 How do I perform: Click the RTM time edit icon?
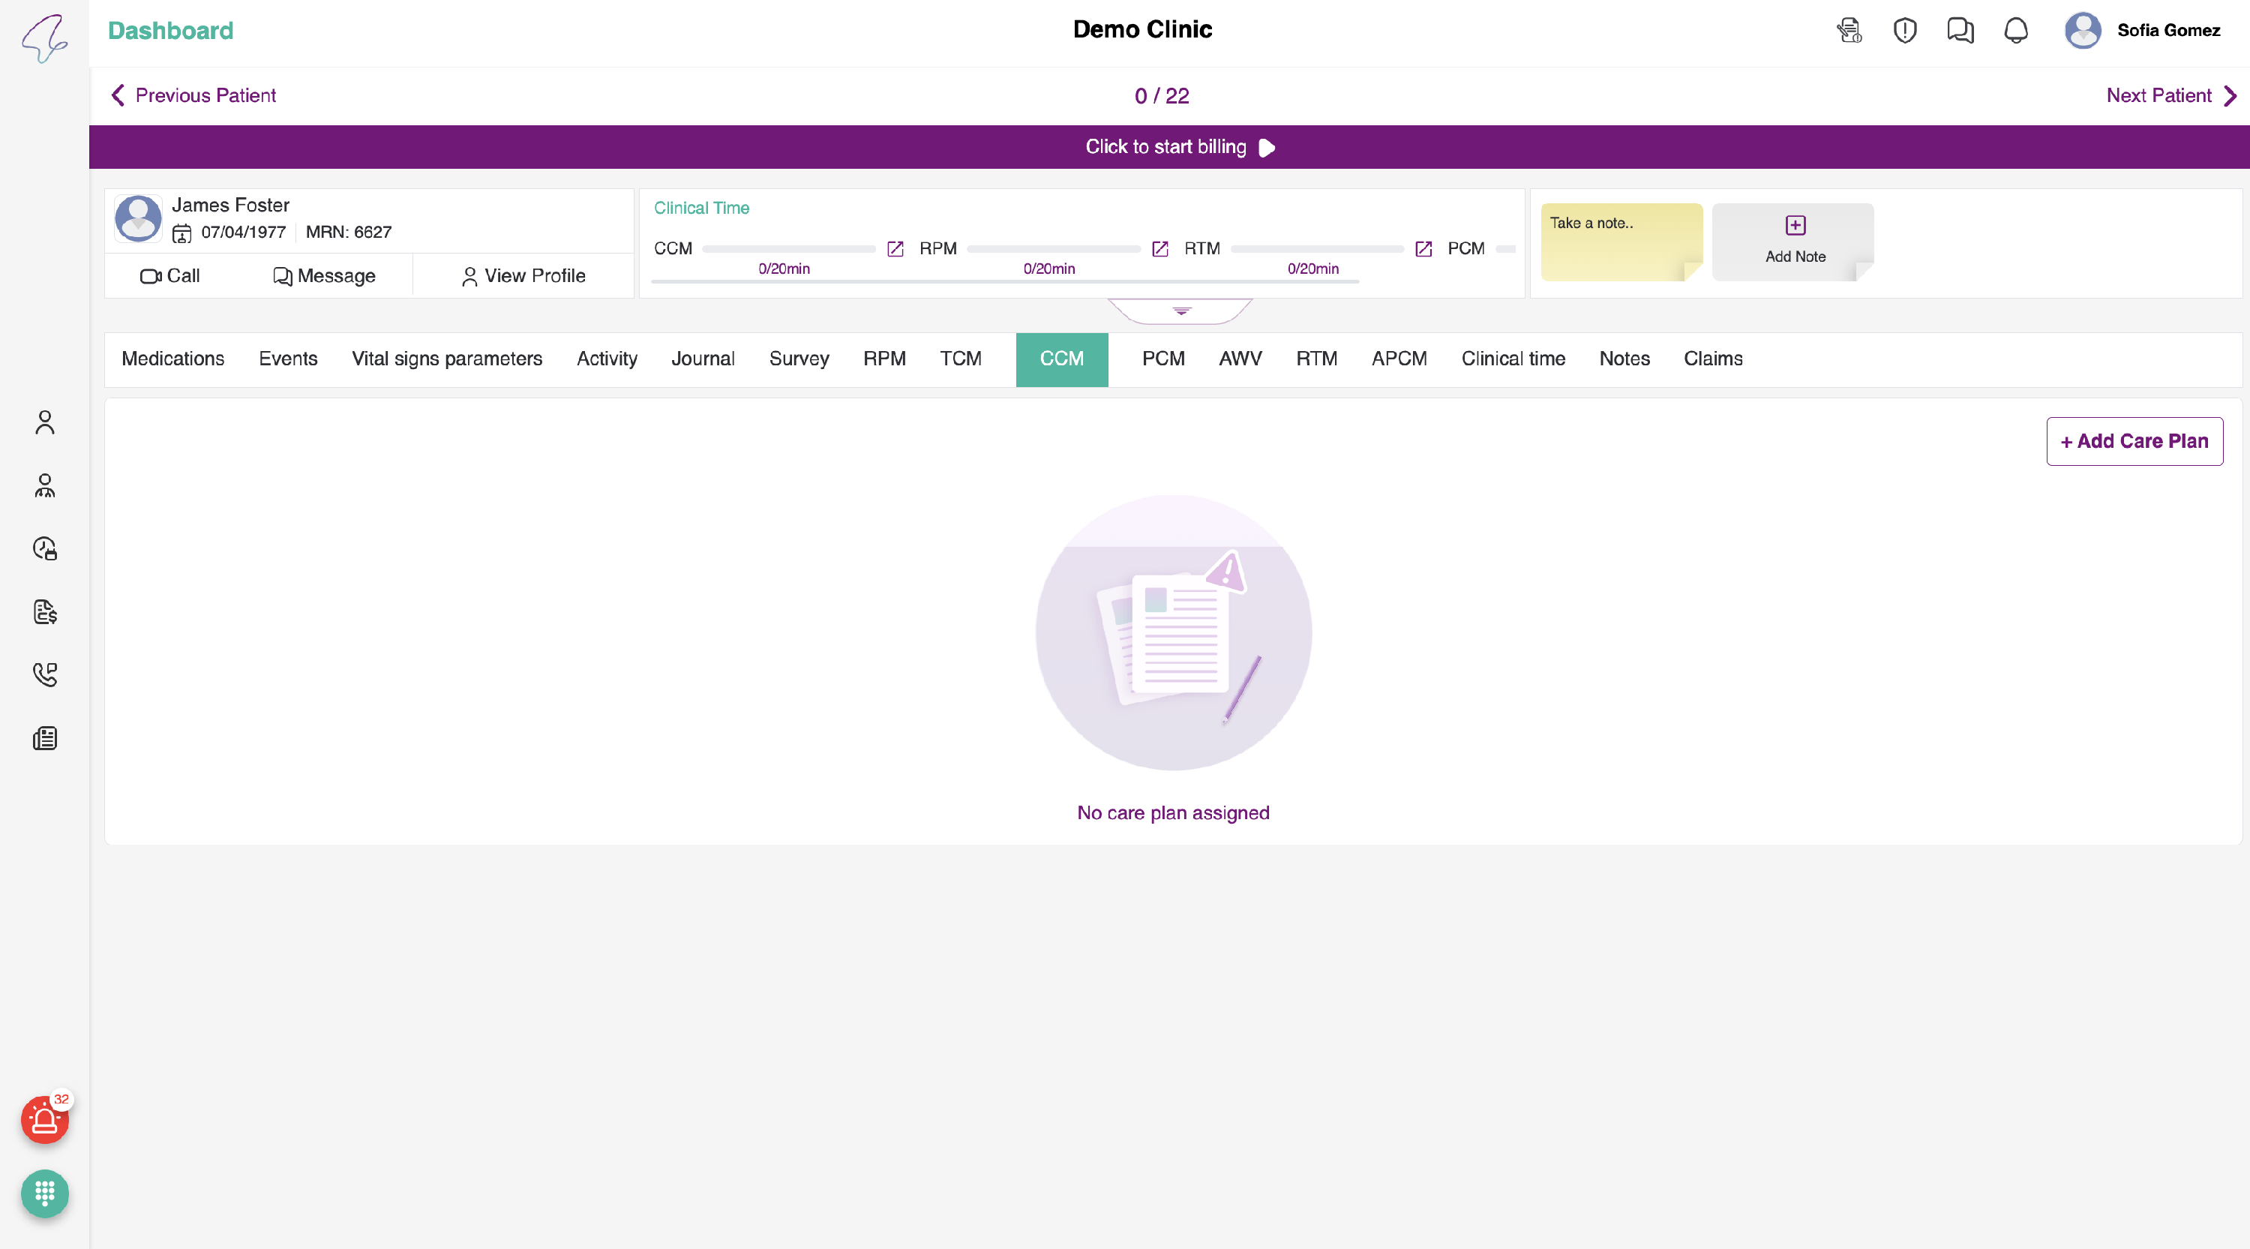click(1423, 249)
